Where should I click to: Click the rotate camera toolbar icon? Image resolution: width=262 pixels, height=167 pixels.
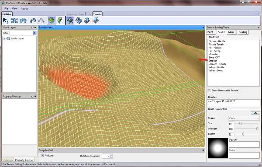[x=23, y=21]
